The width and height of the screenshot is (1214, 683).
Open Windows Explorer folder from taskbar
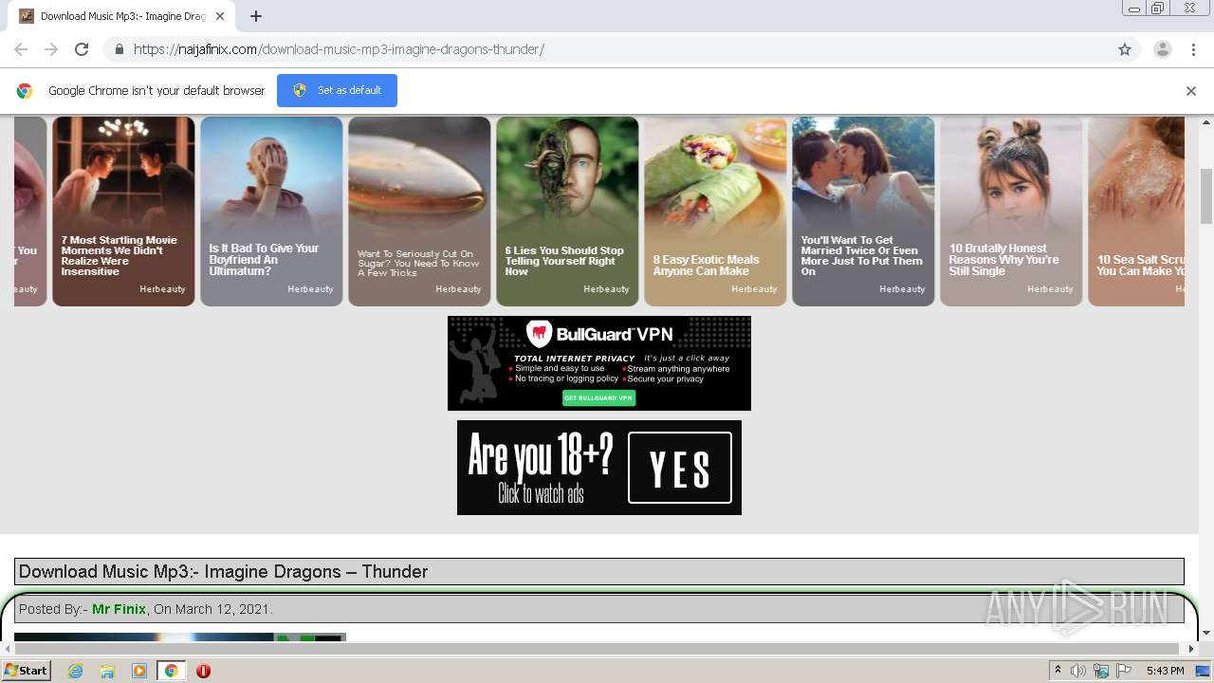pyautogui.click(x=107, y=671)
